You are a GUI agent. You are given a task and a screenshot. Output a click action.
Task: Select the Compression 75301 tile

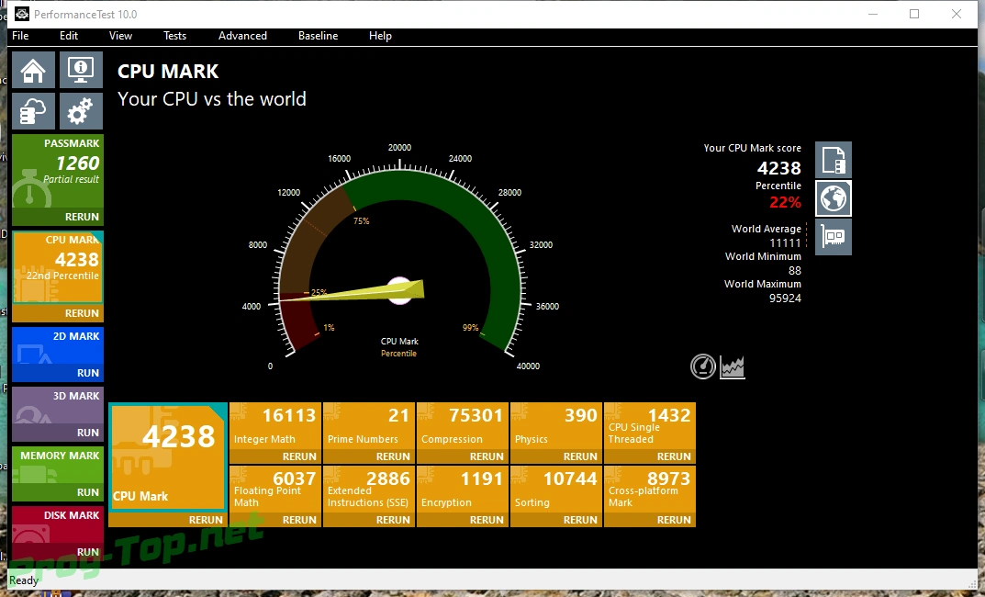(463, 426)
